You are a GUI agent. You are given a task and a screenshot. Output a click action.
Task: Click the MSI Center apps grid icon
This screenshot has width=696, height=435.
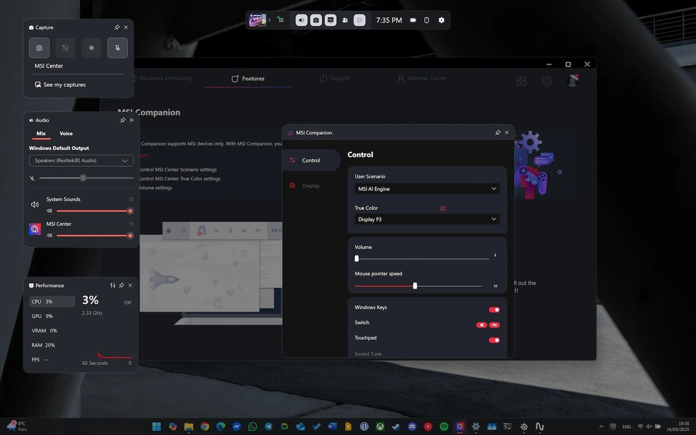tap(521, 81)
